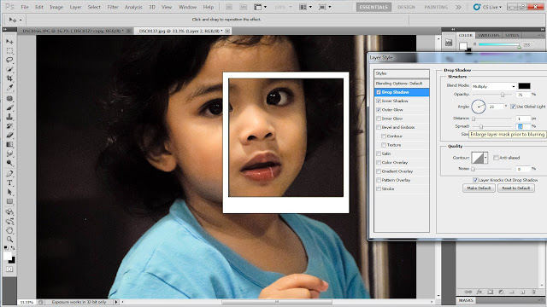
Task: Toggle the Outer Glow checkbox
Action: [379, 110]
